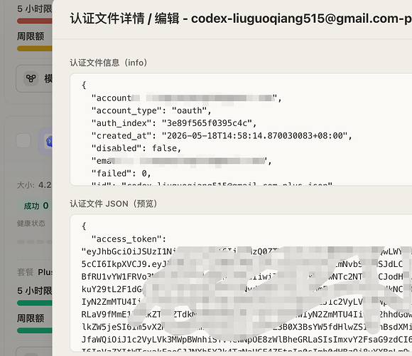Viewport: 412px width, 356px height.
Task: Click inside the info JSON preview box
Action: coord(241,130)
